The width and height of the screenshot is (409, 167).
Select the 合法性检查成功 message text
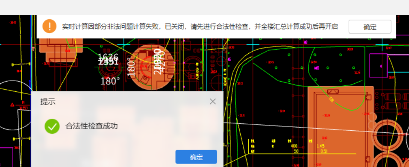[91, 126]
